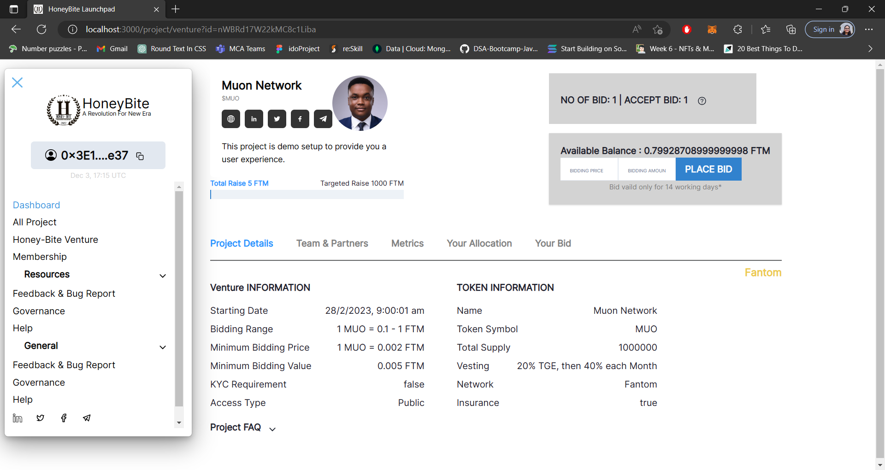The height and width of the screenshot is (470, 885).
Task: Expand the Resources section chevron
Action: [163, 276]
